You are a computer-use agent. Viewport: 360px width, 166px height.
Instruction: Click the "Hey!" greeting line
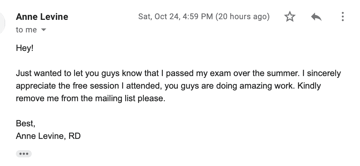[25, 48]
